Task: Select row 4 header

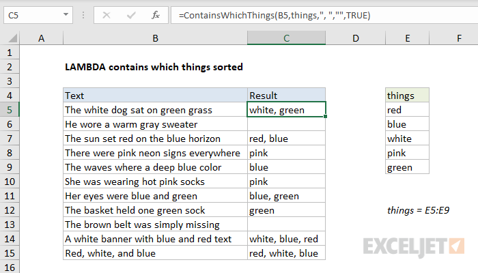Action: coord(10,96)
